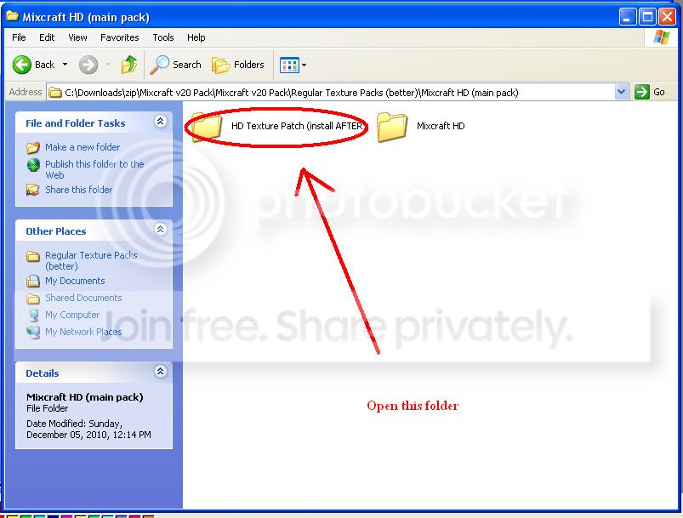Open the Mixcraft HD folder
Viewport: 683px width, 518px height.
[x=393, y=127]
